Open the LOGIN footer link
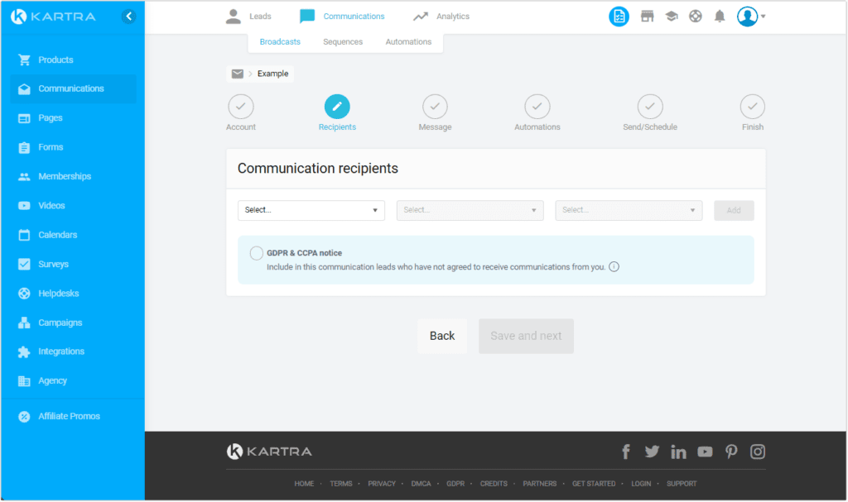The image size is (848, 502). pos(641,484)
